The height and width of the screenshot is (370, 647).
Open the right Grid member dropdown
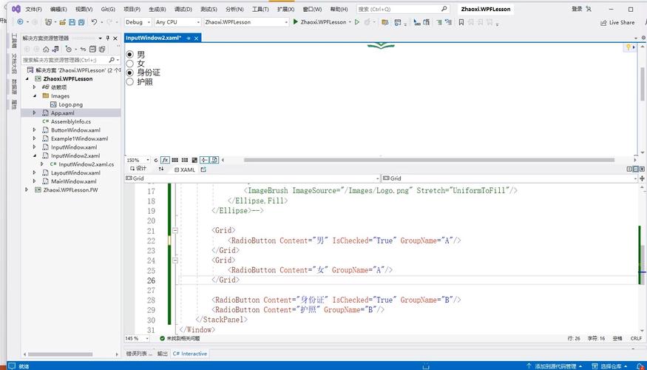(x=509, y=178)
